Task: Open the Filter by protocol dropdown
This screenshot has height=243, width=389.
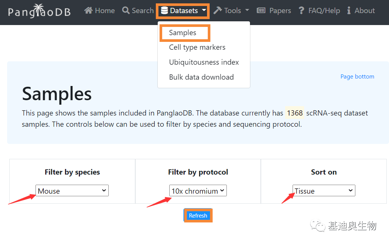Action: [198, 190]
